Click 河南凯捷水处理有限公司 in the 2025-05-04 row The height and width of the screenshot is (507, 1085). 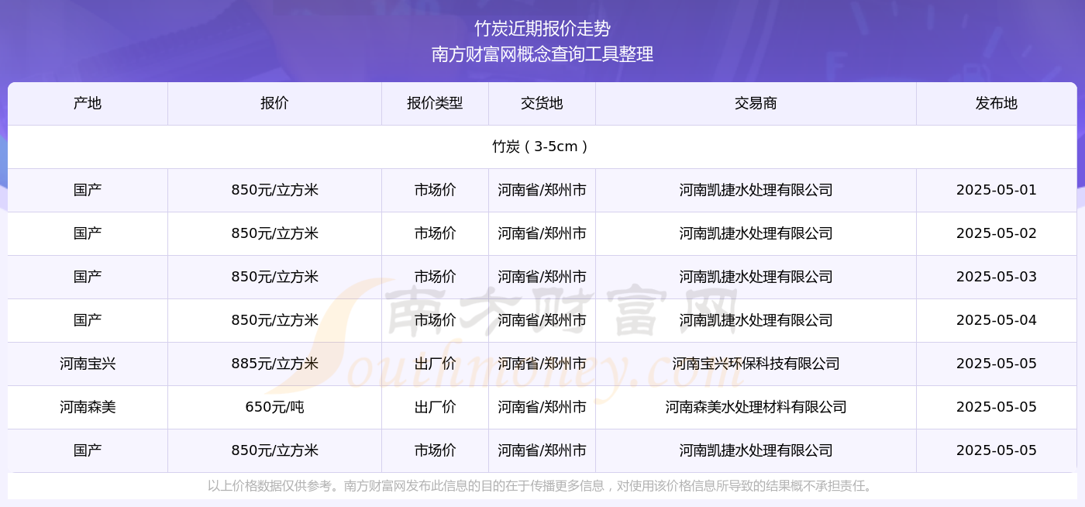(756, 320)
